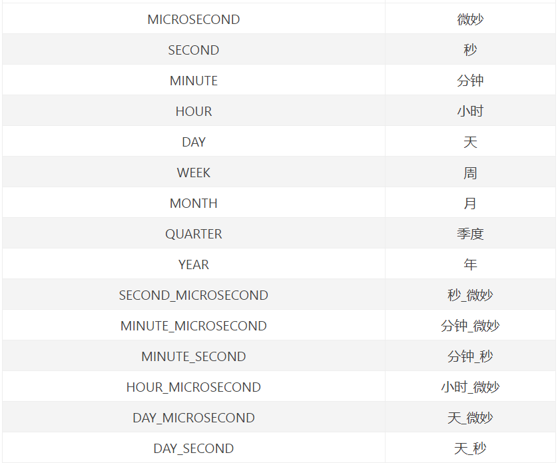Select the SECOND unit cell

click(194, 50)
